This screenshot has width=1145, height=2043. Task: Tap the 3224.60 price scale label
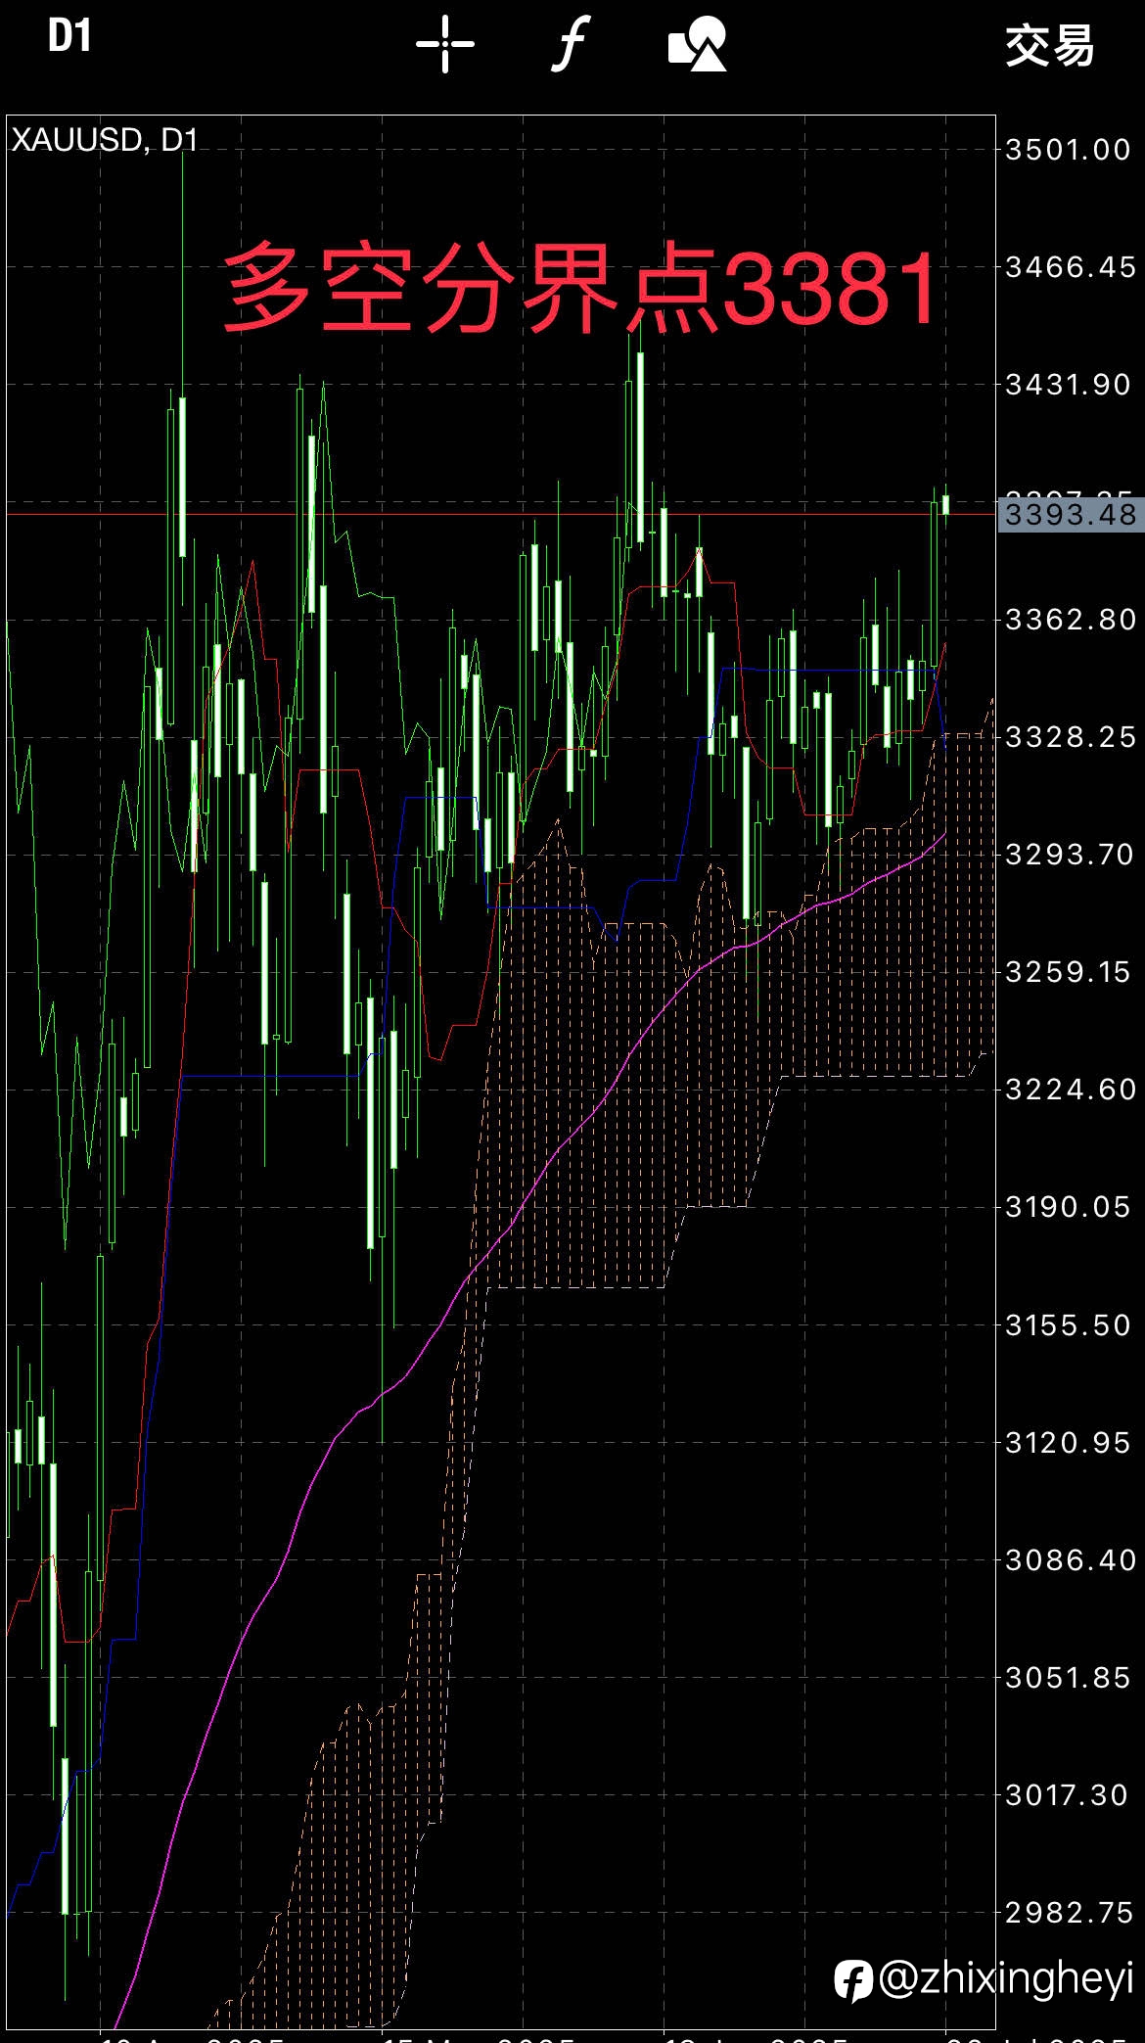[x=1071, y=1090]
